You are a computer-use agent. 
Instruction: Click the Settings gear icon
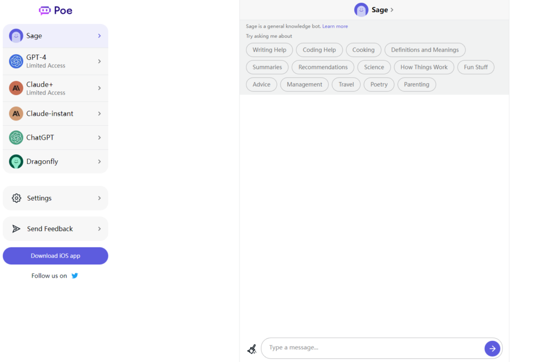[16, 198]
